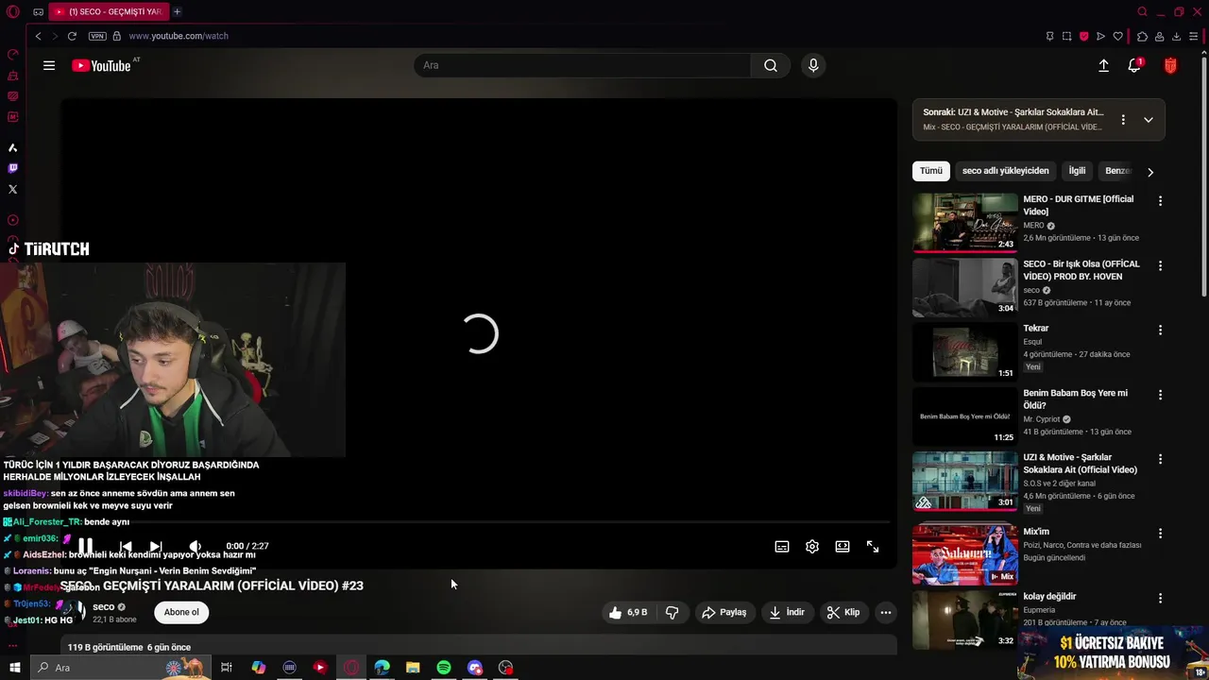Open the YouTube guide hamburger menu
The image size is (1209, 680).
coord(49,65)
